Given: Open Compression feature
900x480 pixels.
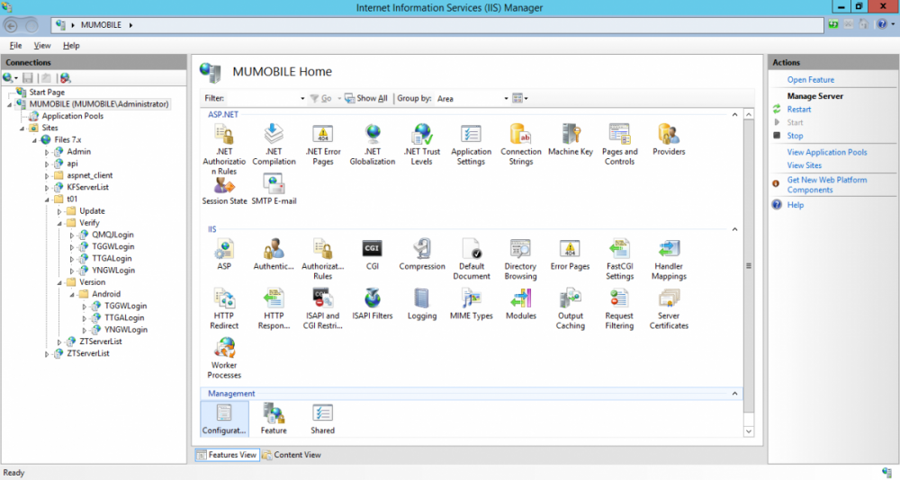Looking at the screenshot, I should click(422, 254).
